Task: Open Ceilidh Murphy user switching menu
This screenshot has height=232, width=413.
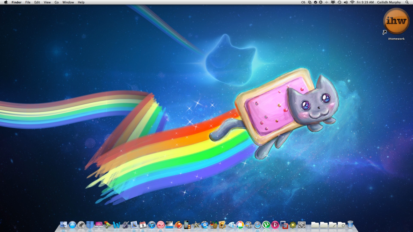Action: click(x=389, y=2)
